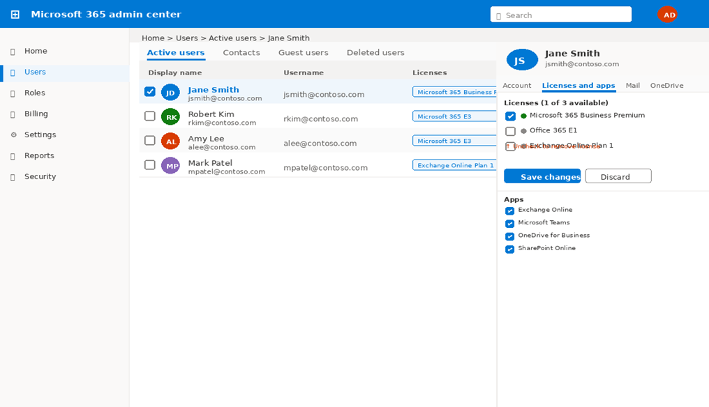Select Robert Kim's row checkbox
Screen dimensions: 709x407
(x=149, y=116)
